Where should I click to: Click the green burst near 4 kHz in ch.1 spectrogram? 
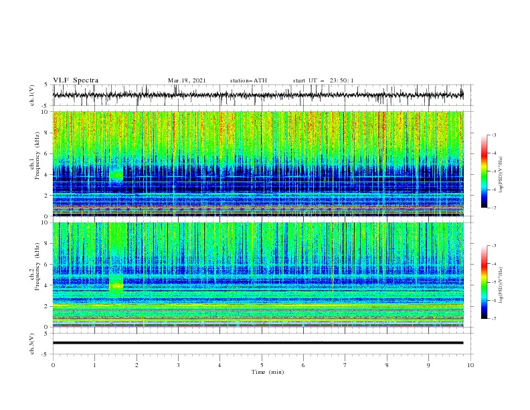(116, 175)
